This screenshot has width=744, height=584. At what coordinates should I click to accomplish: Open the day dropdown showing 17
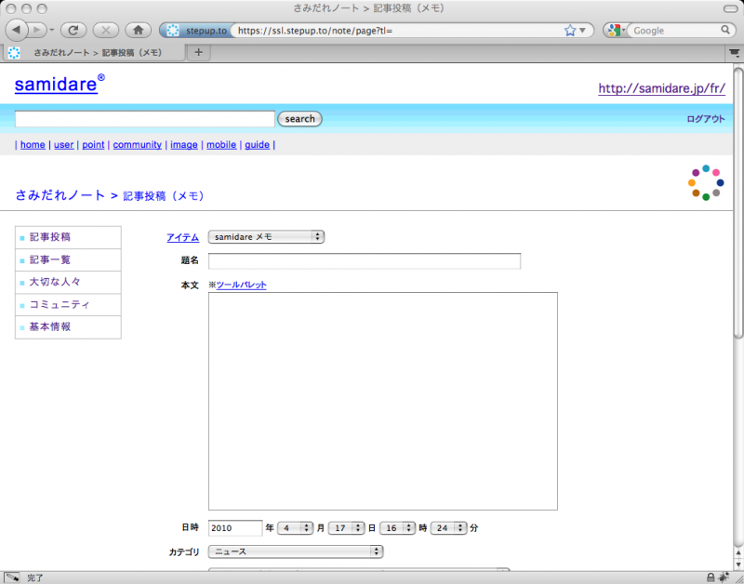coord(346,527)
